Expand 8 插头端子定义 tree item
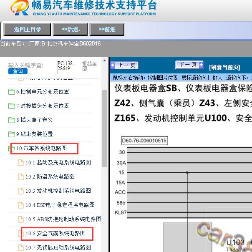 34,120
